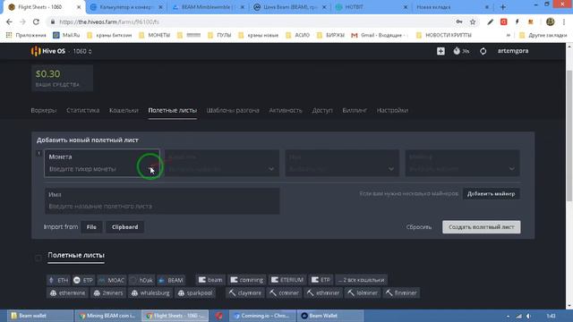Filter by the 2miners pool tag
This screenshot has height=322, width=573.
click(x=108, y=293)
